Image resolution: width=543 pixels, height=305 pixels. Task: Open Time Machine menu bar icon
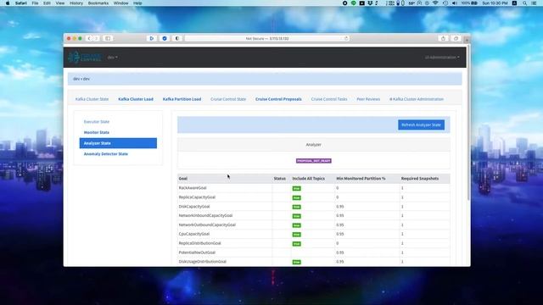pyautogui.click(x=445, y=3)
